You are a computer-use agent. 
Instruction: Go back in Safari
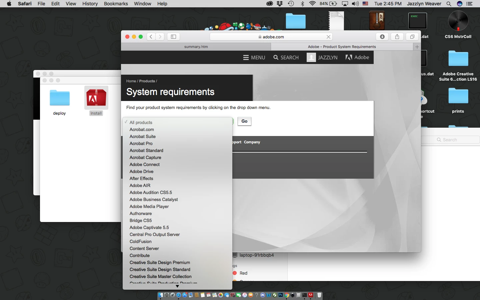point(151,37)
